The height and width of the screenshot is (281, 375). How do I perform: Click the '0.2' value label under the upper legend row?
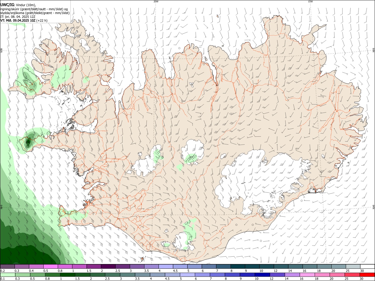(x=2, y=271)
